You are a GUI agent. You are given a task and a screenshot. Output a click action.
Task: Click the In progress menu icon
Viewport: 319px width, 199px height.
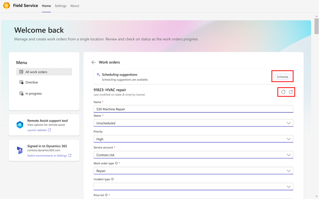click(21, 93)
